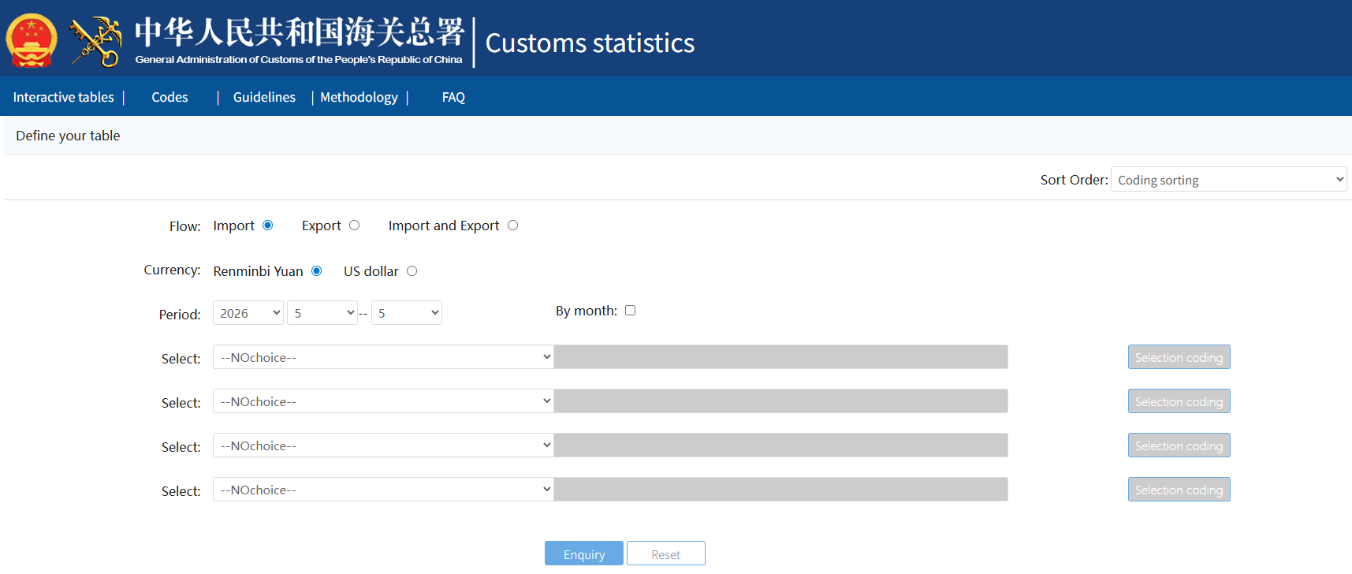The height and width of the screenshot is (574, 1352).
Task: Select the Import flow radio button
Action: (268, 225)
